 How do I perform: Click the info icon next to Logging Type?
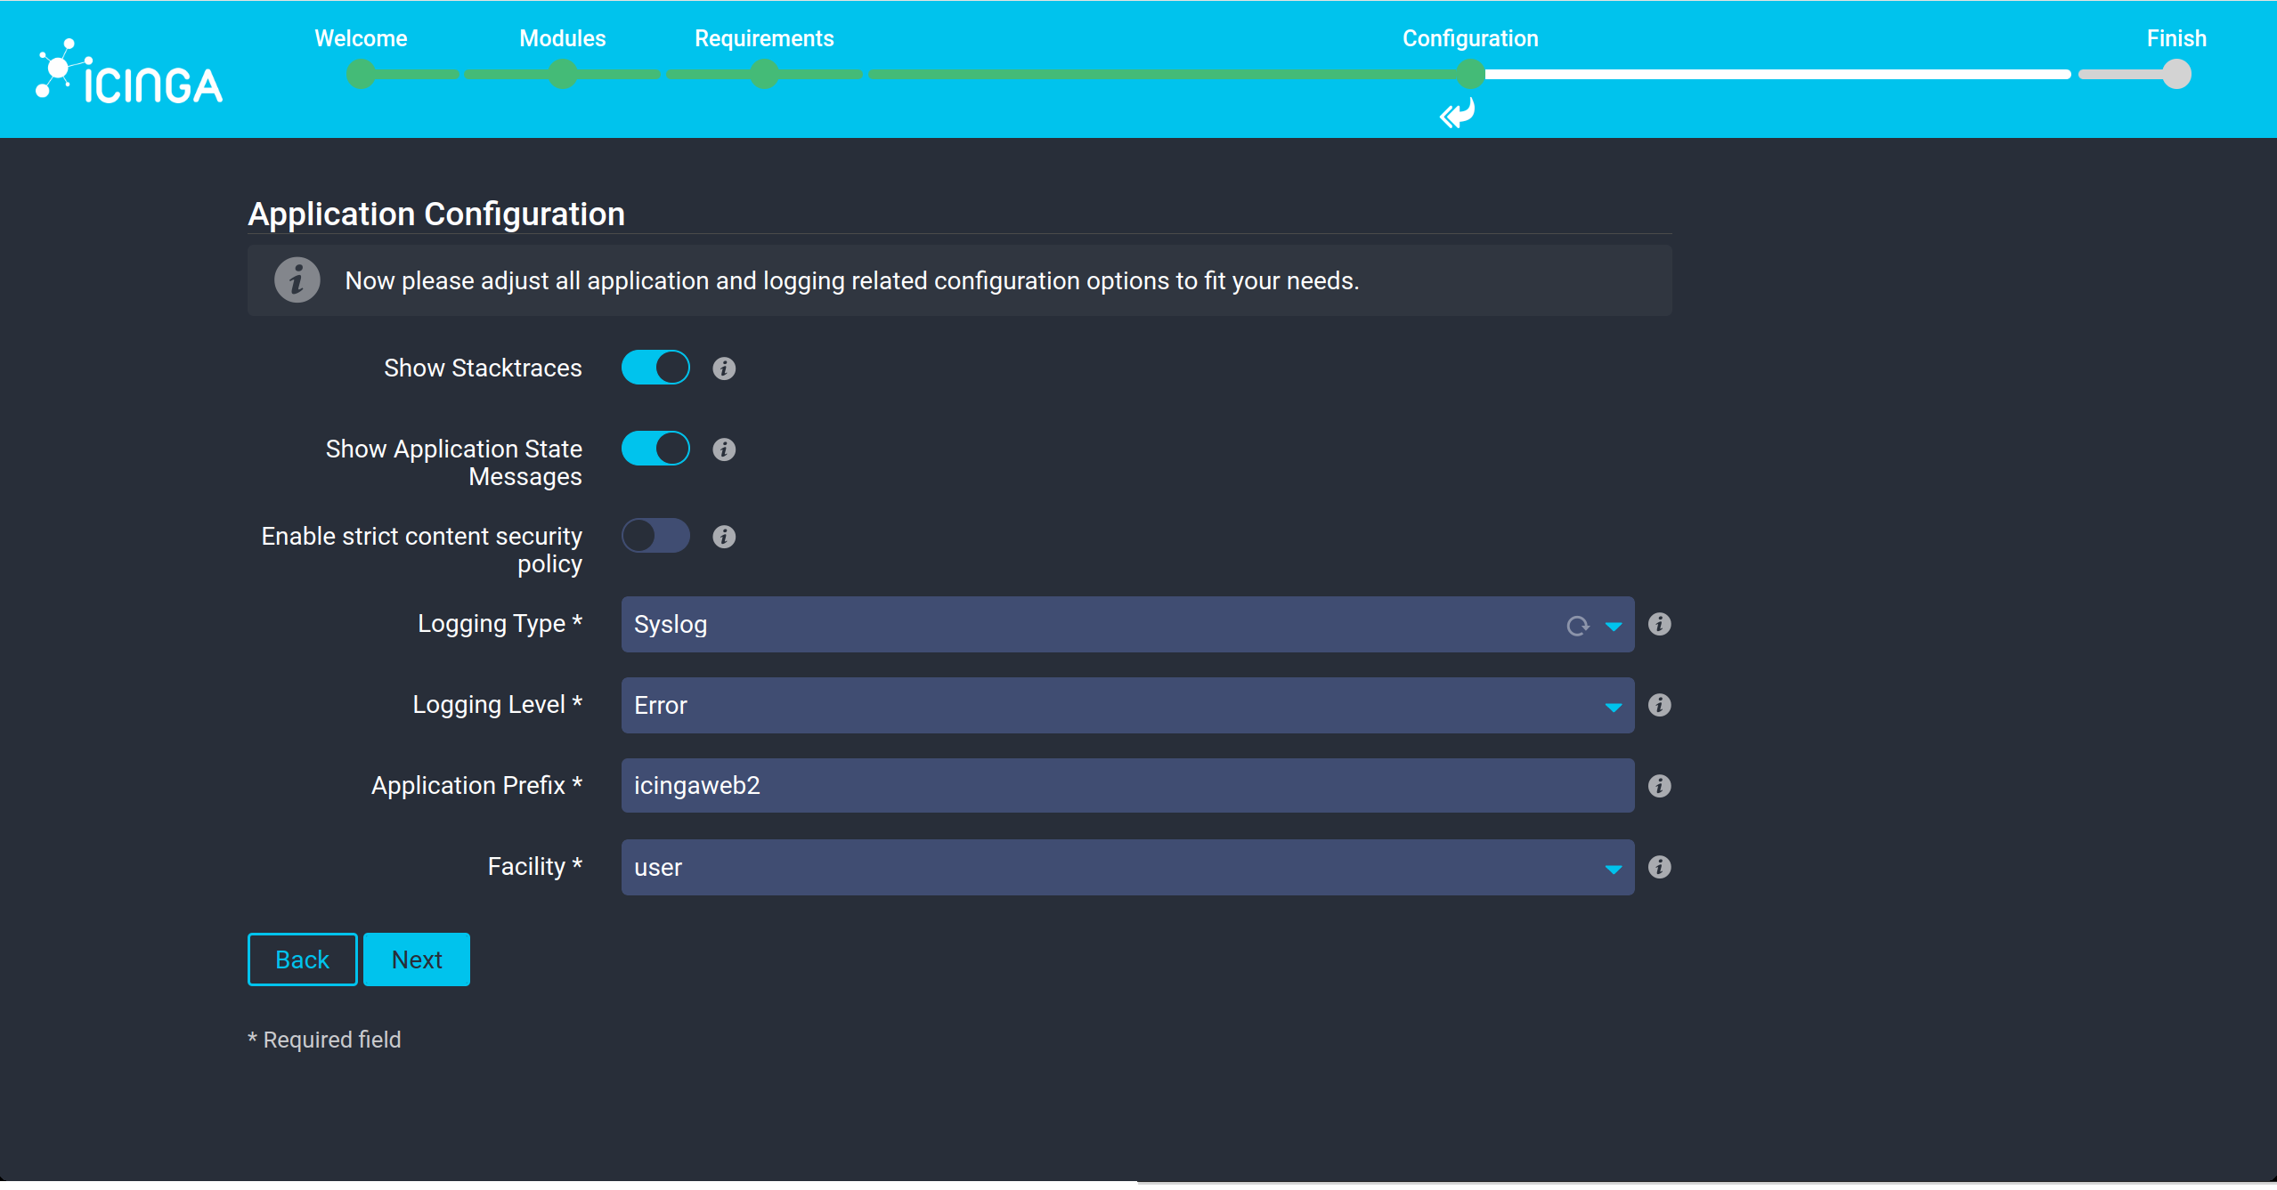(1660, 624)
